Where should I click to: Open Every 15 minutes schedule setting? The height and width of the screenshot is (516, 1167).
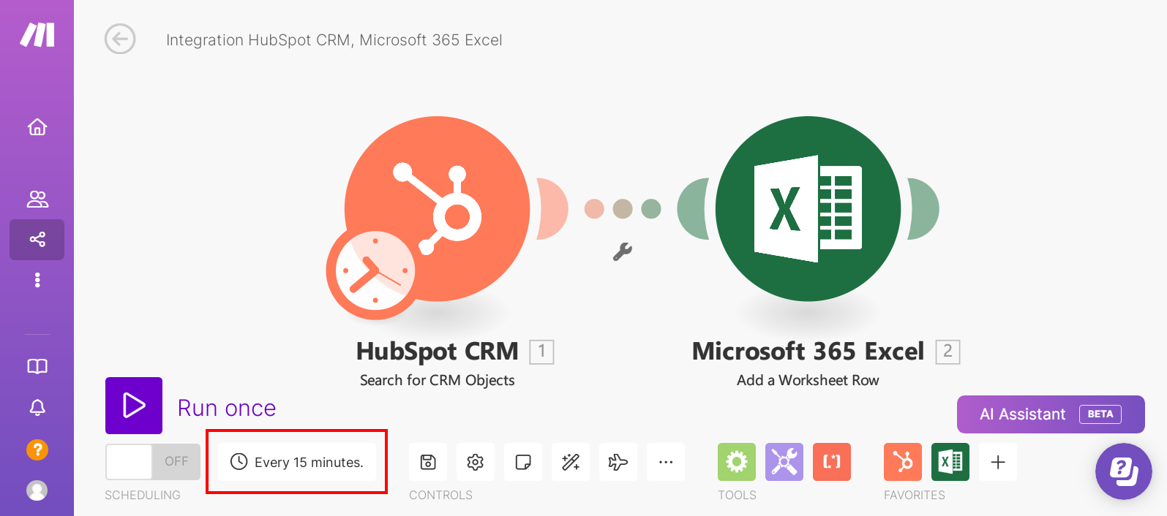point(297,462)
